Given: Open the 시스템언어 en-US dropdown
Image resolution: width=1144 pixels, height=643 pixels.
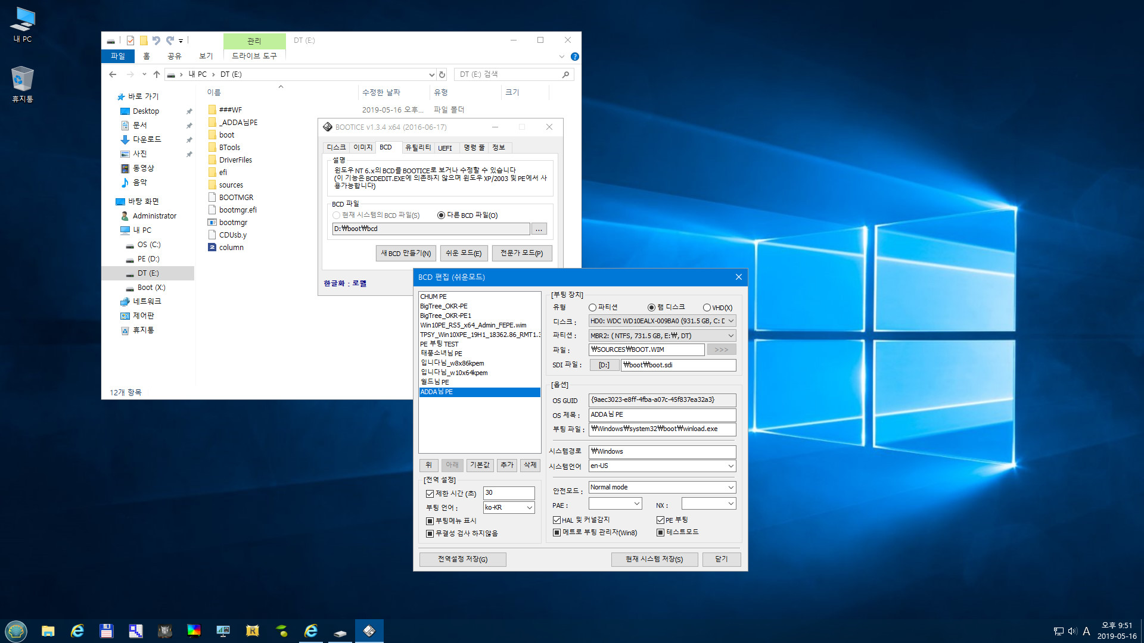Looking at the screenshot, I should pyautogui.click(x=662, y=466).
